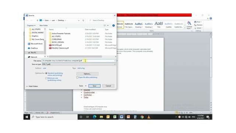Open PowerPoint from the taskbar
This screenshot has height=133, width=236.
tap(128, 117)
